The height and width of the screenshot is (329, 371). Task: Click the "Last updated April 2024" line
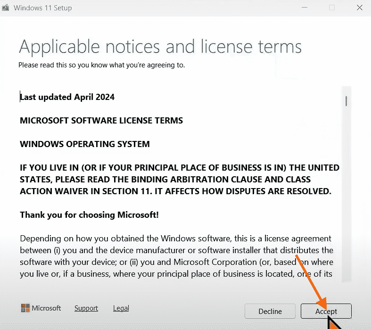tap(67, 97)
